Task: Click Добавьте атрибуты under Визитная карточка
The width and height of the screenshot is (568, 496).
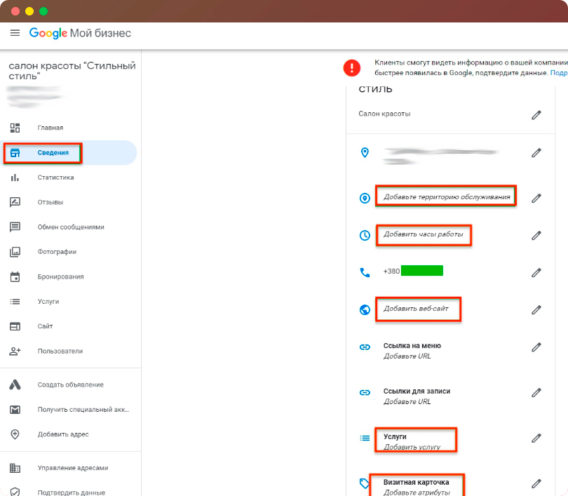Action: pos(417,492)
